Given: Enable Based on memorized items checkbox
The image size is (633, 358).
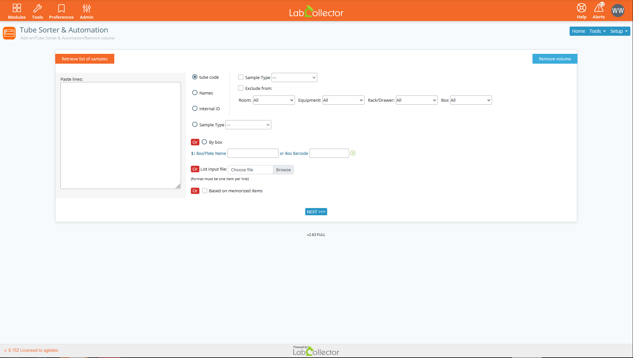Looking at the screenshot, I should click(x=205, y=191).
